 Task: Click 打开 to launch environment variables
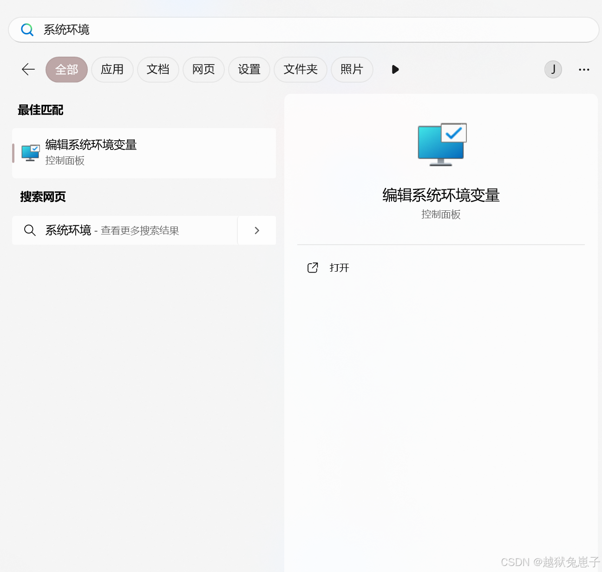(339, 267)
